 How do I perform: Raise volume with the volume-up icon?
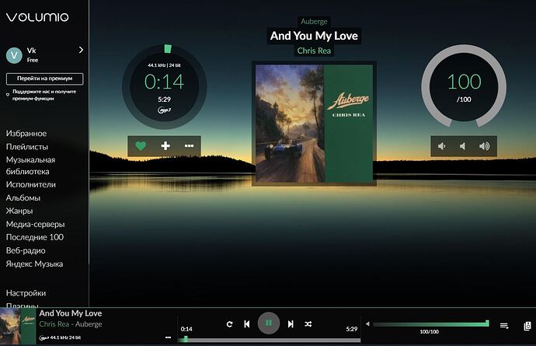click(485, 146)
